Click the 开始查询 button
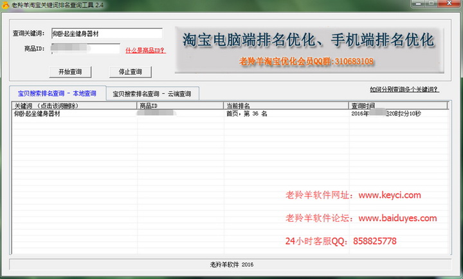Viewport: 463px width, 279px height. 70,72
